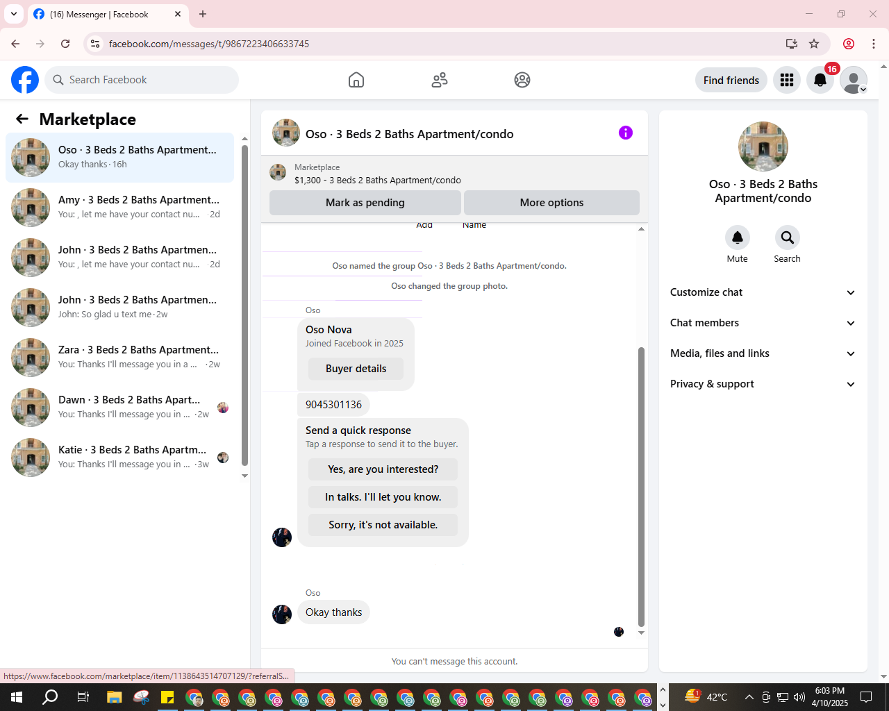Click the phone number 9045301136 message
This screenshot has height=711, width=889.
click(333, 405)
